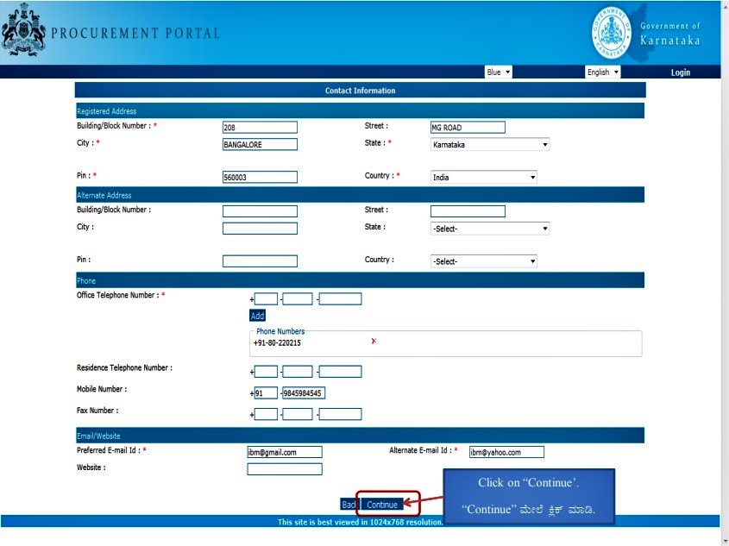Click the PROCUREMENT PORTAL title text
The width and height of the screenshot is (729, 546).
point(135,33)
